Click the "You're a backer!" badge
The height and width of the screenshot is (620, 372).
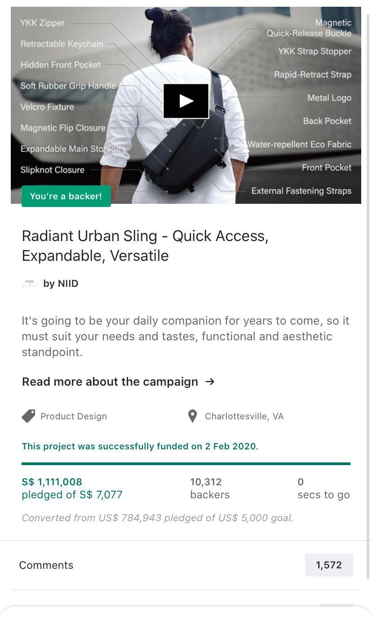click(x=66, y=196)
